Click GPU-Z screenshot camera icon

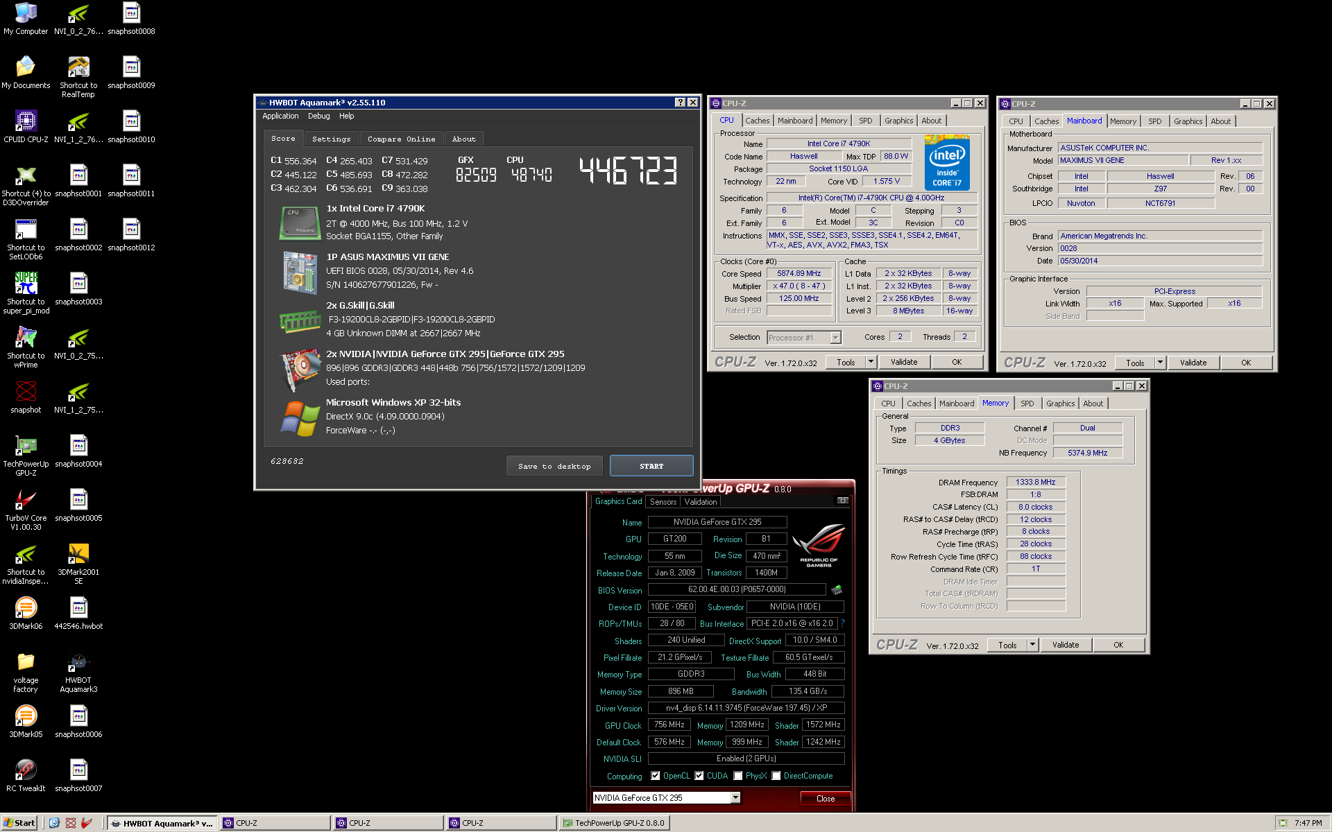pyautogui.click(x=842, y=500)
